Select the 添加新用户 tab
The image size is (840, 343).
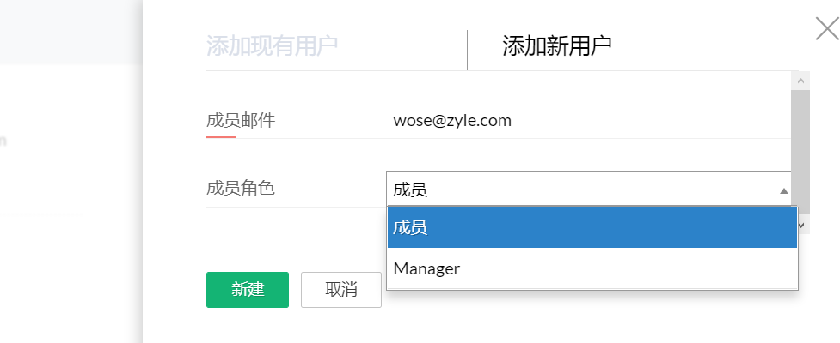(x=557, y=46)
